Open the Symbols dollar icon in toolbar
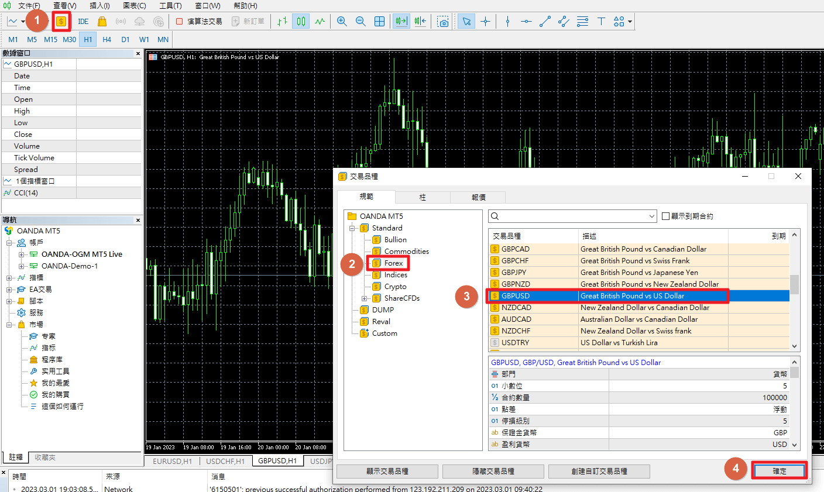 [x=61, y=22]
